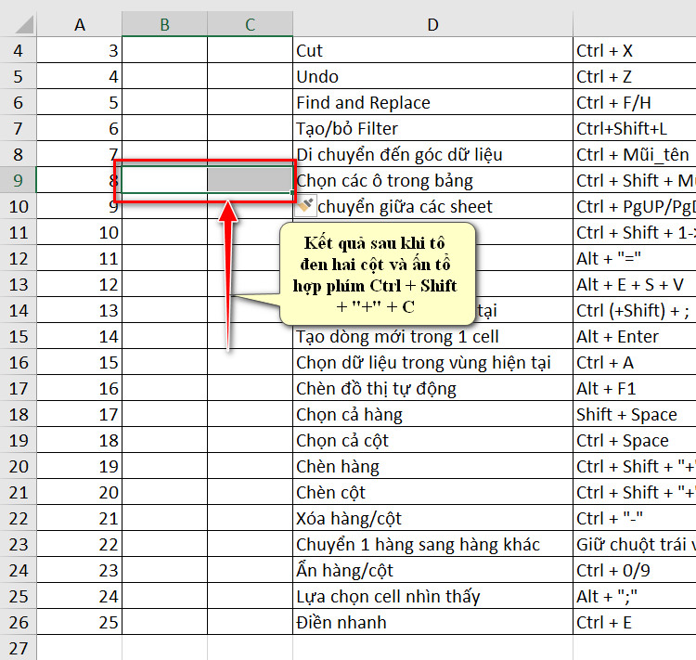Click cell containing 'Find and Replace'

[x=432, y=102]
